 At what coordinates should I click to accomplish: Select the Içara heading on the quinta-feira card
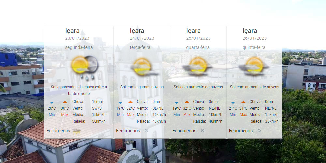[250, 31]
